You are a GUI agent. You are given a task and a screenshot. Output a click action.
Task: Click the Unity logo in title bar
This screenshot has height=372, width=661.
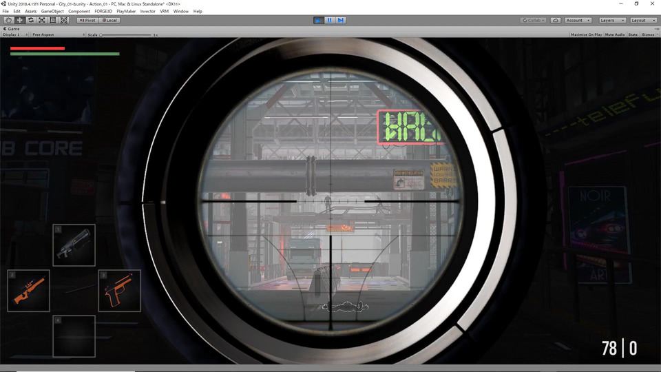click(3, 4)
